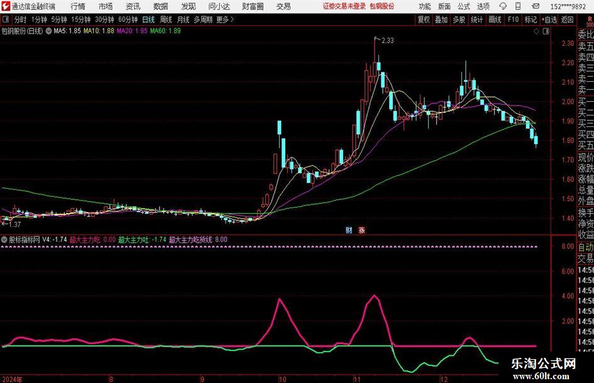Click the R 300 badge icon
The image size is (594, 383).
coord(590,21)
